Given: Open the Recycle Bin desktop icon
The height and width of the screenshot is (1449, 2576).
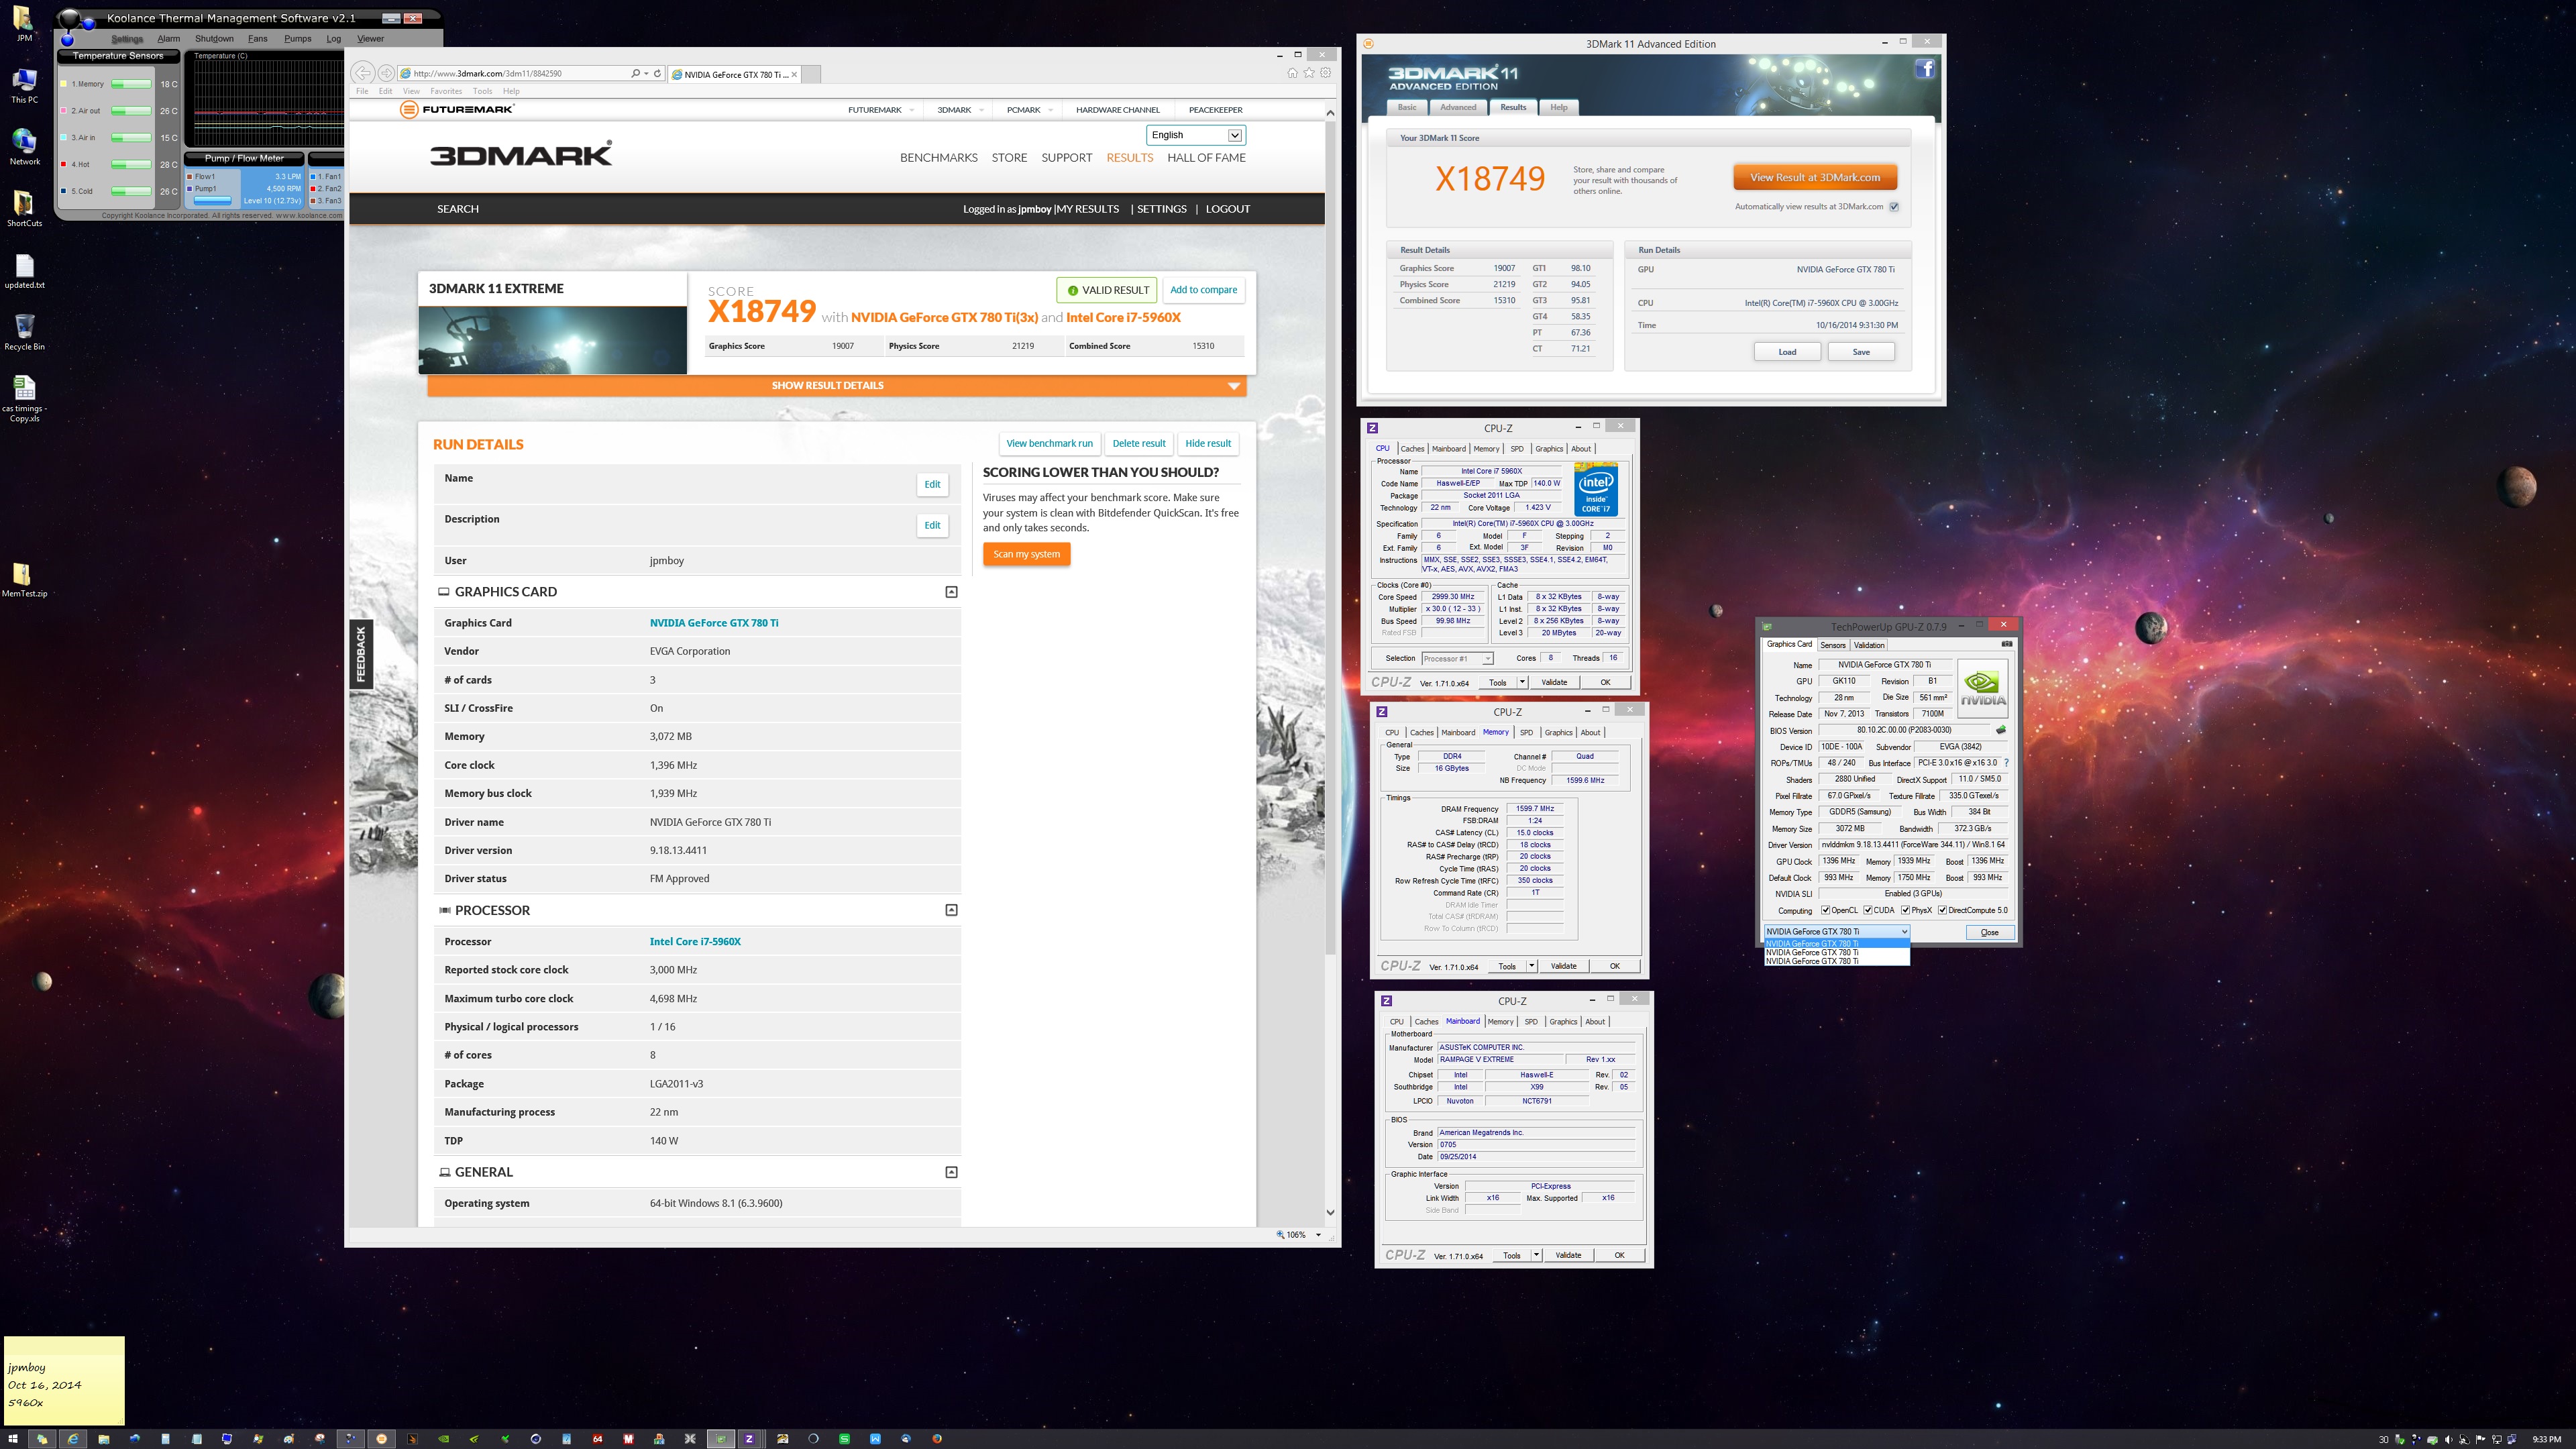Looking at the screenshot, I should [24, 331].
